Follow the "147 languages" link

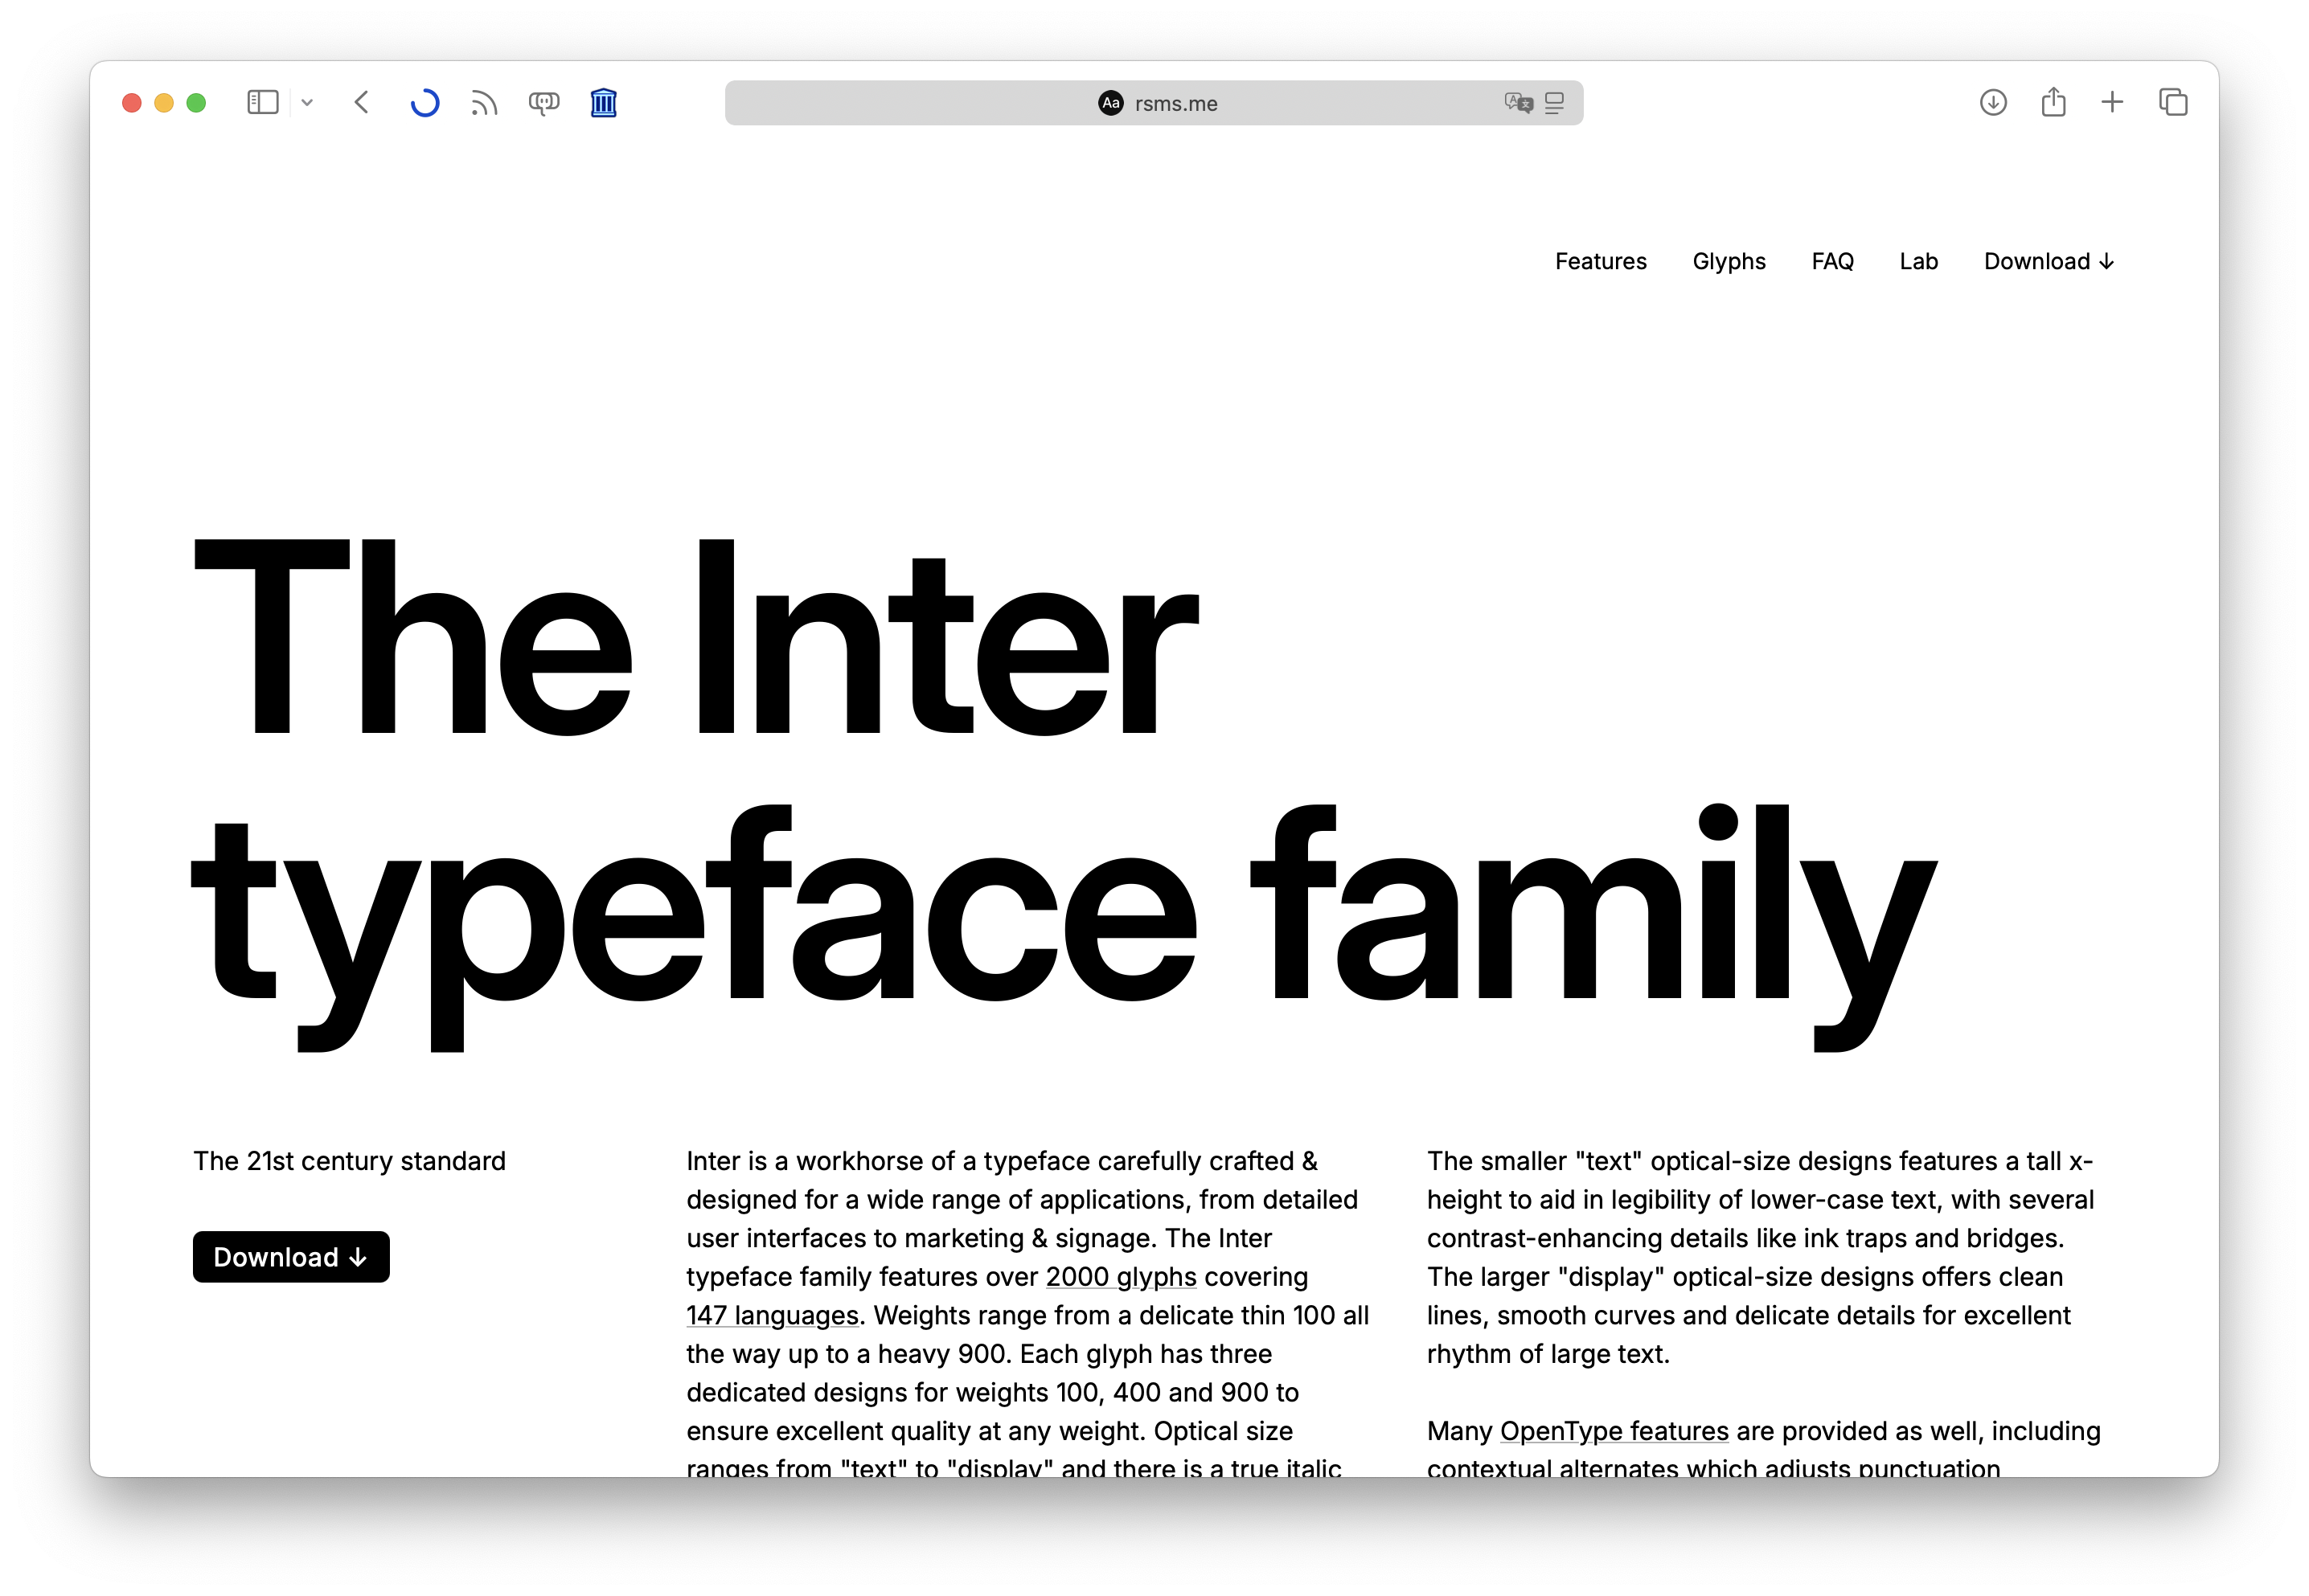pos(773,1315)
